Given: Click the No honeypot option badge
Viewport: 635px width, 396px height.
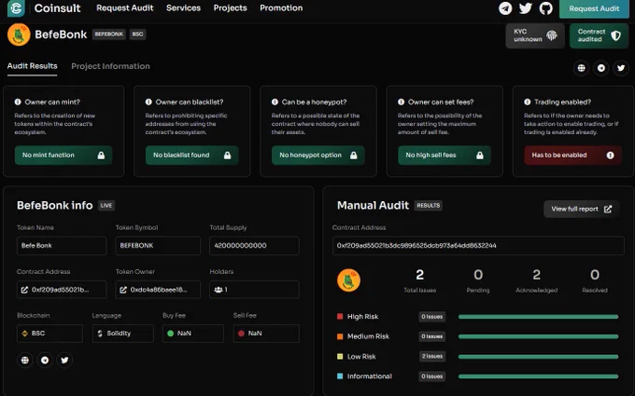Looking at the screenshot, I should [x=318, y=156].
